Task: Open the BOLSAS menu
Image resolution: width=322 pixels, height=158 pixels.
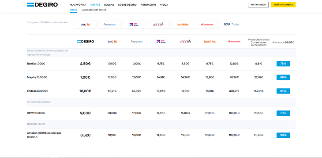Action: point(109,5)
